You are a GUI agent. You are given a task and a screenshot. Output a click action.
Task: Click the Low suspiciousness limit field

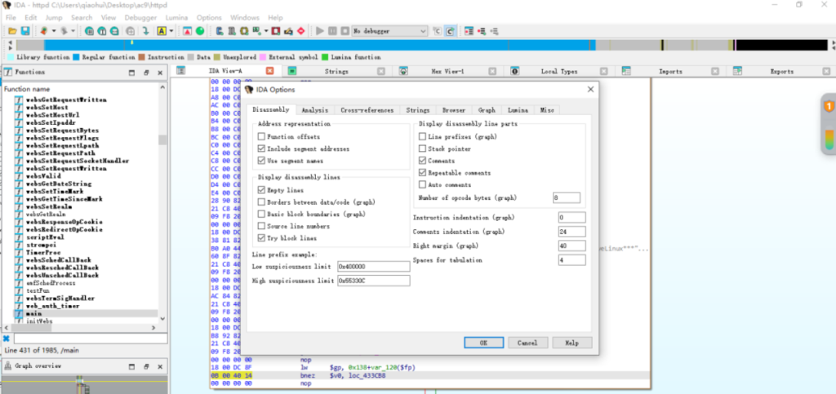coord(372,266)
